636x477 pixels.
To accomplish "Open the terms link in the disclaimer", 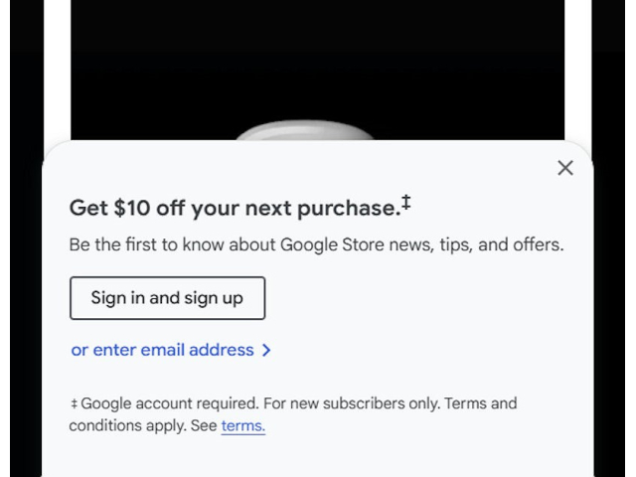I will point(242,426).
